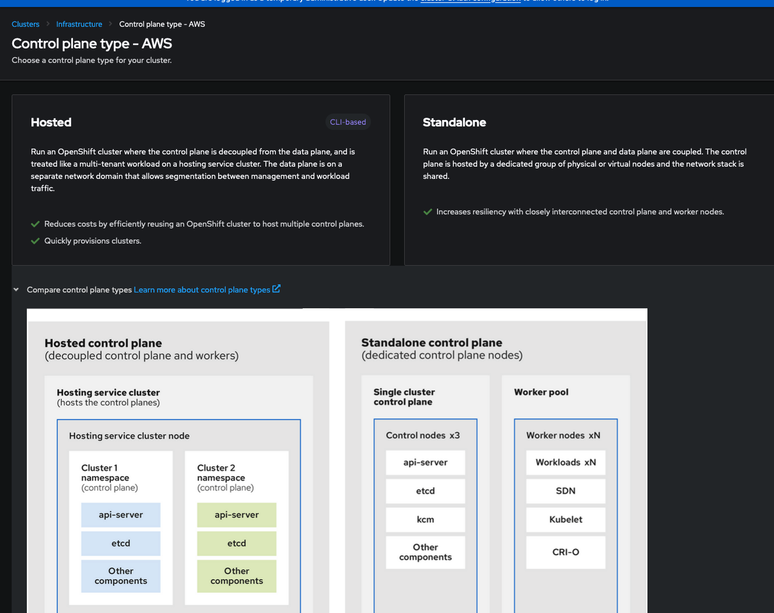Click the "Control nodes x3" label
The width and height of the screenshot is (774, 613).
pyautogui.click(x=423, y=435)
